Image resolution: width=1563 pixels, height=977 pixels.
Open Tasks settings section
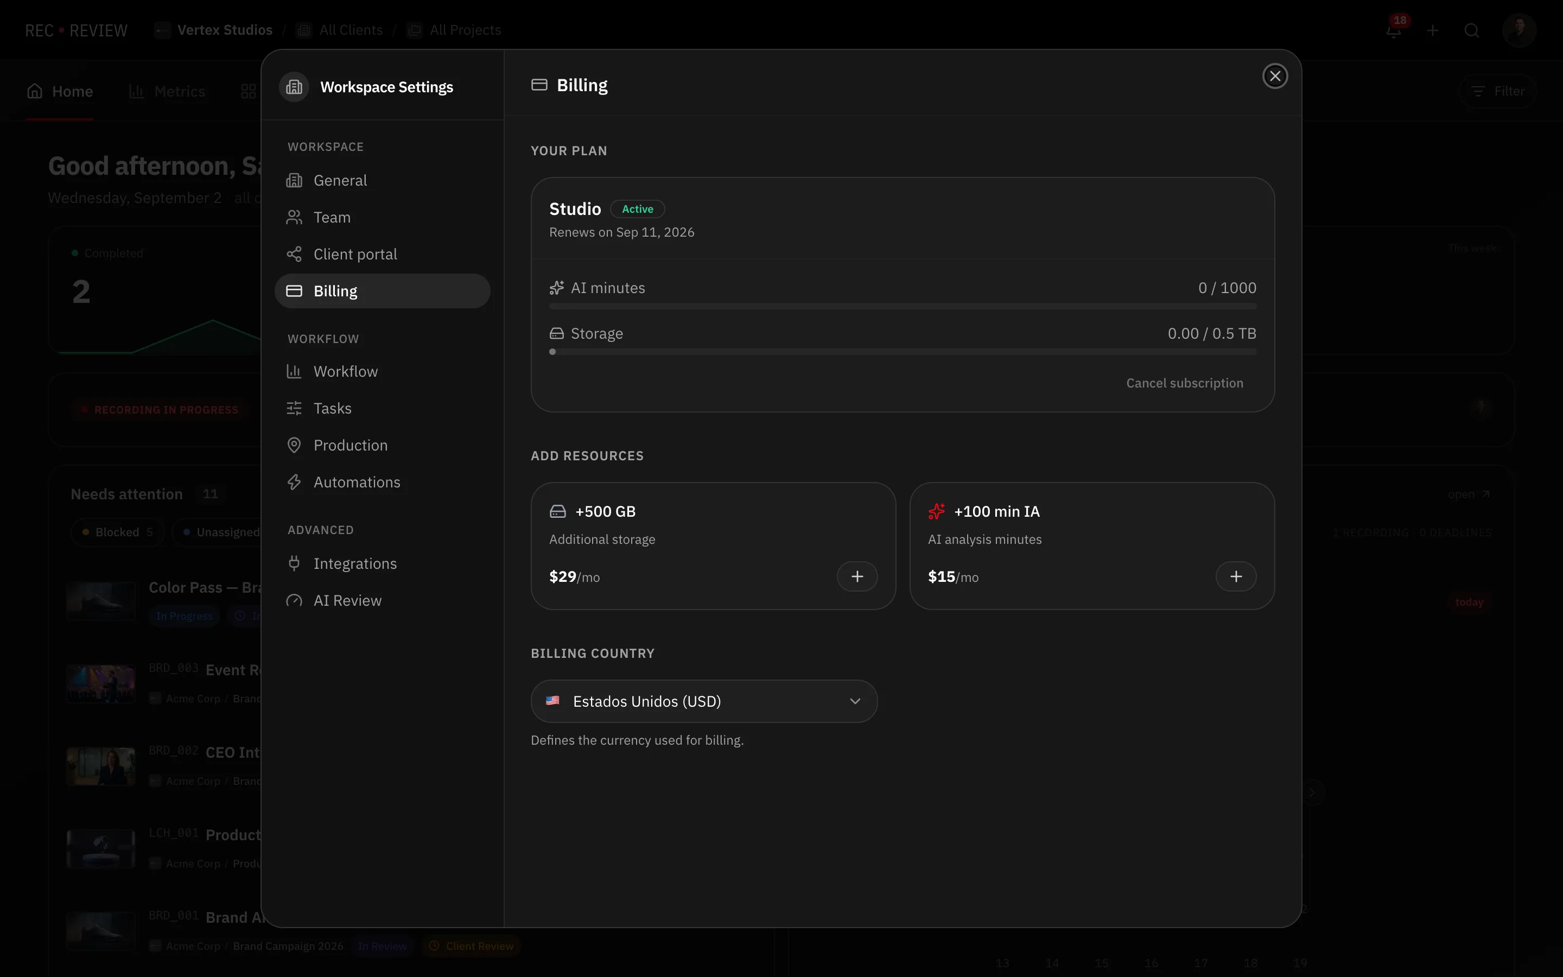383,408
